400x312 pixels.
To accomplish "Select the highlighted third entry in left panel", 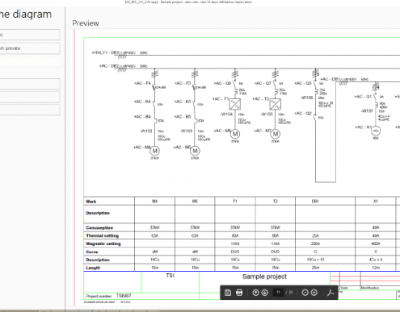I will coord(30,61).
